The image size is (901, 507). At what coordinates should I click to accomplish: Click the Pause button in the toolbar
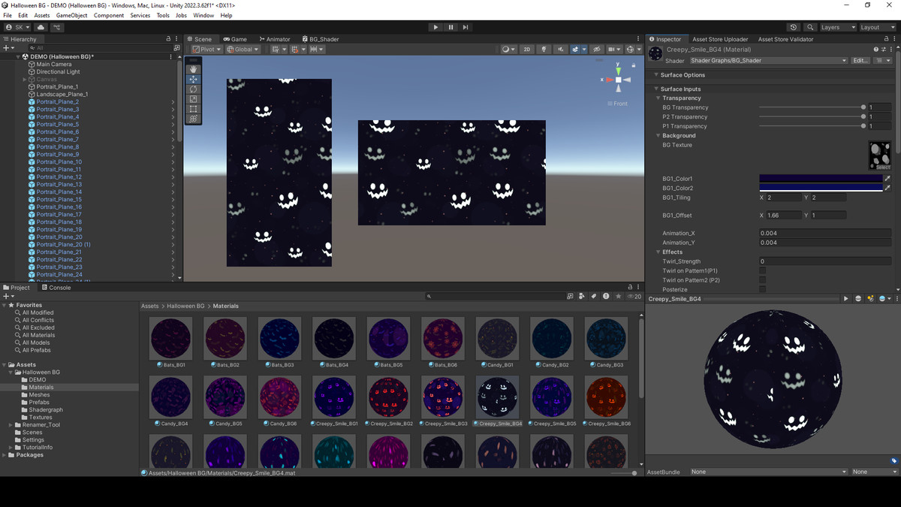[450, 27]
